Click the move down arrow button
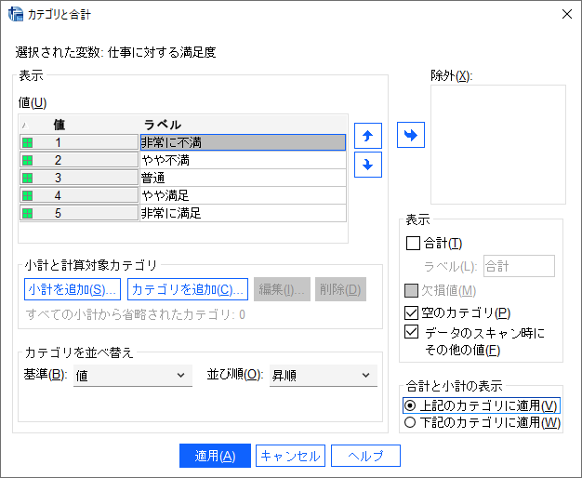The height and width of the screenshot is (478, 582). coord(369,165)
